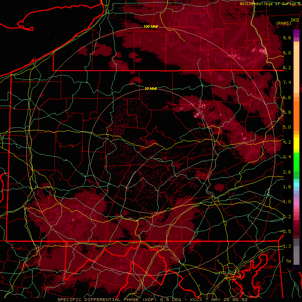Viewport: 302px width, 302px height.
Task: Click the 100 NMI range ring label
Action: pos(151,27)
